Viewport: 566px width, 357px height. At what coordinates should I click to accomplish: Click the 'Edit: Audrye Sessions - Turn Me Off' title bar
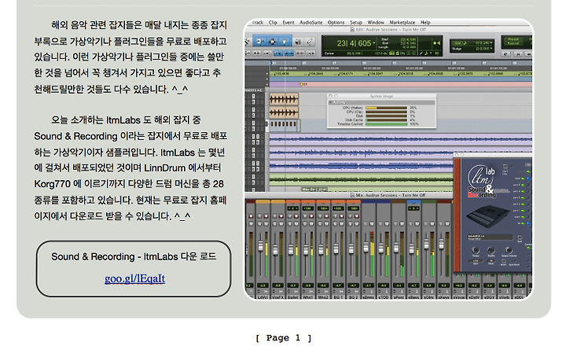[388, 30]
